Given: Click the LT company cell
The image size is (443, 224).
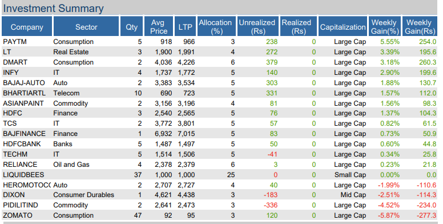Looking at the screenshot, I should [7, 52].
